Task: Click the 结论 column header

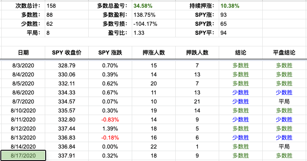Action: pos(241,52)
